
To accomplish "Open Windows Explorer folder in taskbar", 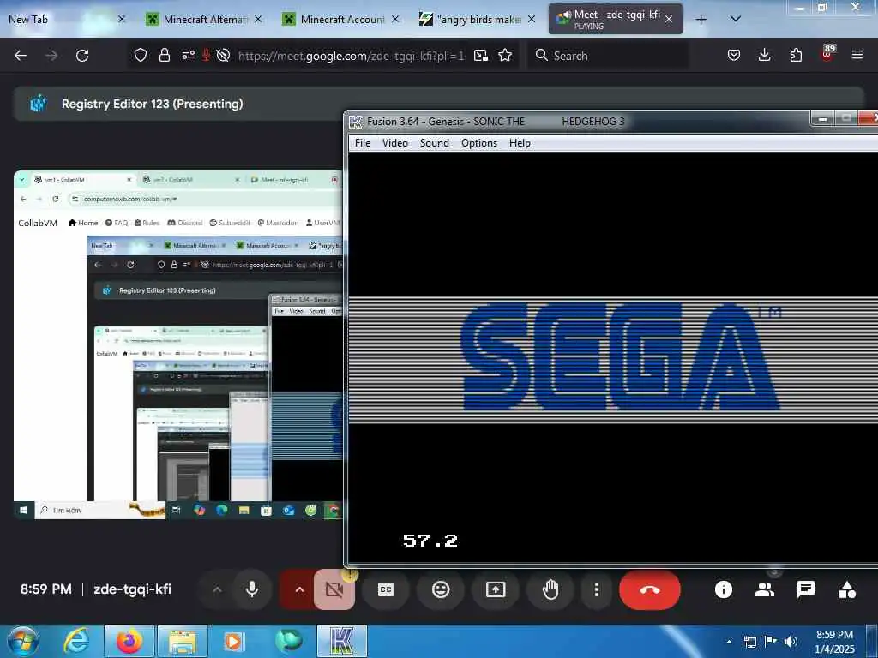I will tap(183, 641).
